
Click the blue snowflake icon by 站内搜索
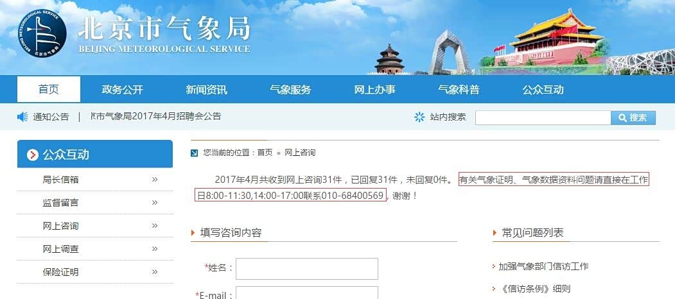[x=419, y=117]
